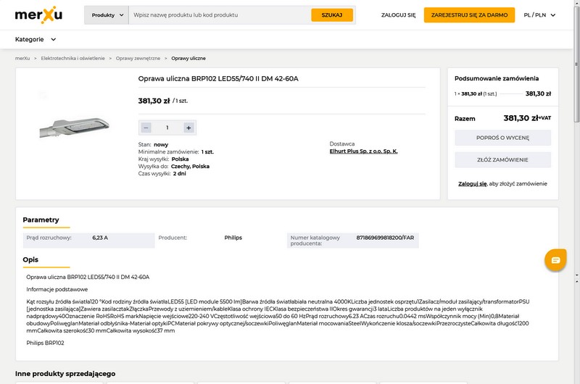This screenshot has height=384, width=580.
Task: Click ZAREJESTRUJ SIĘ ZA DARMO button
Action: pos(469,15)
